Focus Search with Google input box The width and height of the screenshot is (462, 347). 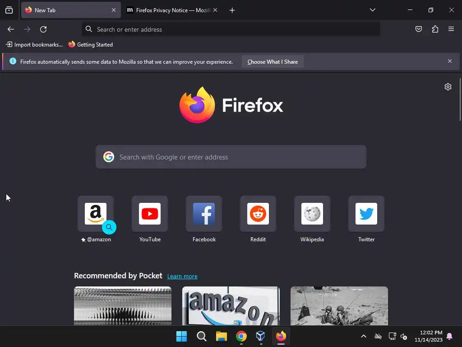pos(231,157)
